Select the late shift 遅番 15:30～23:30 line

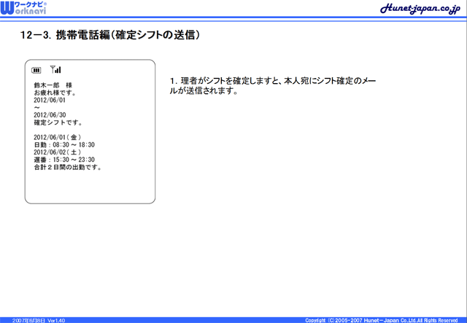pos(64,160)
